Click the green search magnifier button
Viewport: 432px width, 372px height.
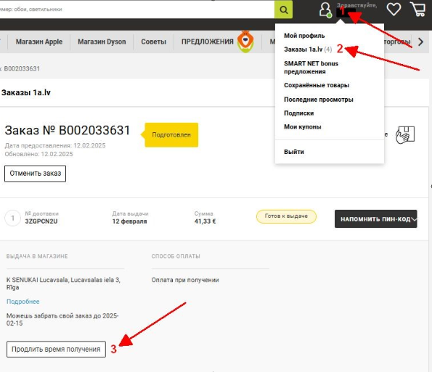coord(283,9)
